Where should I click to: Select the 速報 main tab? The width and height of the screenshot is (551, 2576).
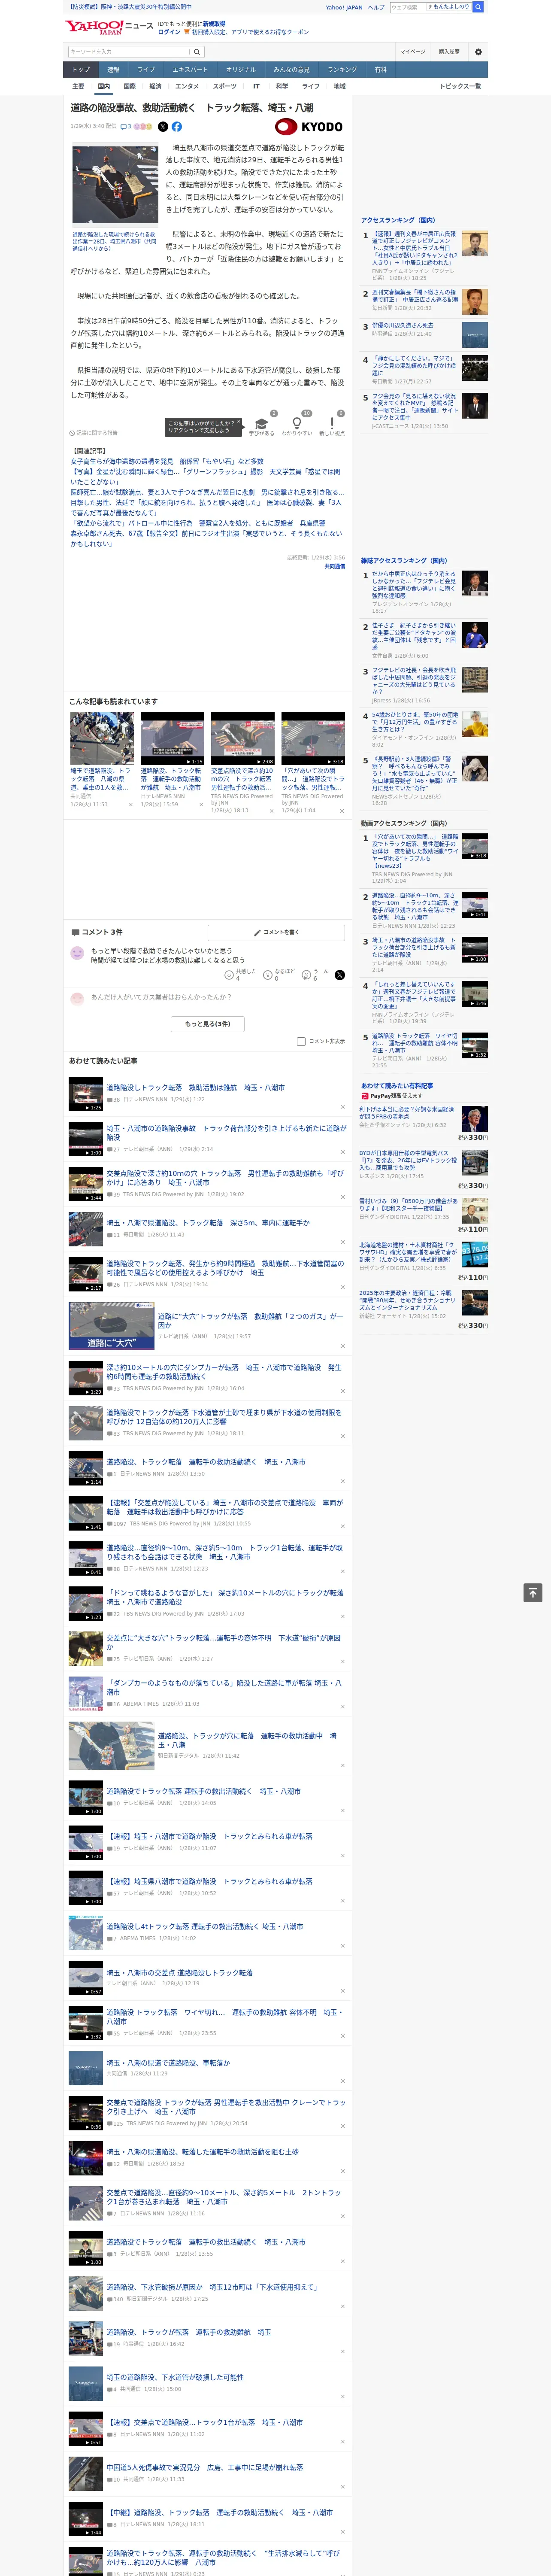(x=113, y=70)
